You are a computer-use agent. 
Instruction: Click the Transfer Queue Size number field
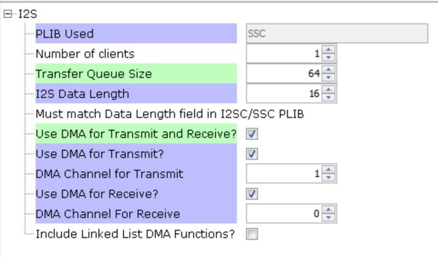pos(284,74)
